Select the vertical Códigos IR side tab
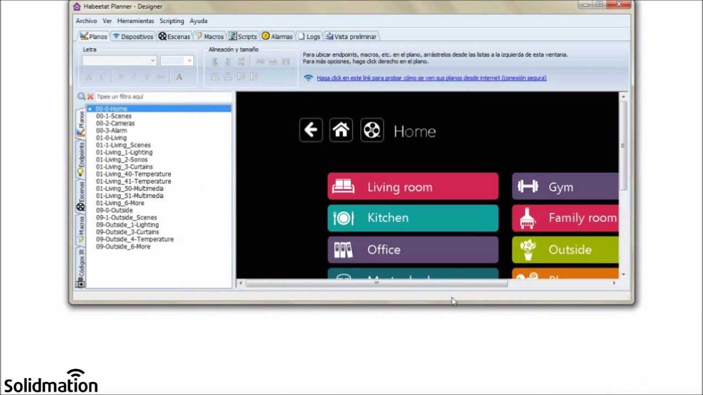Viewport: 703px width, 395px height. [x=81, y=268]
